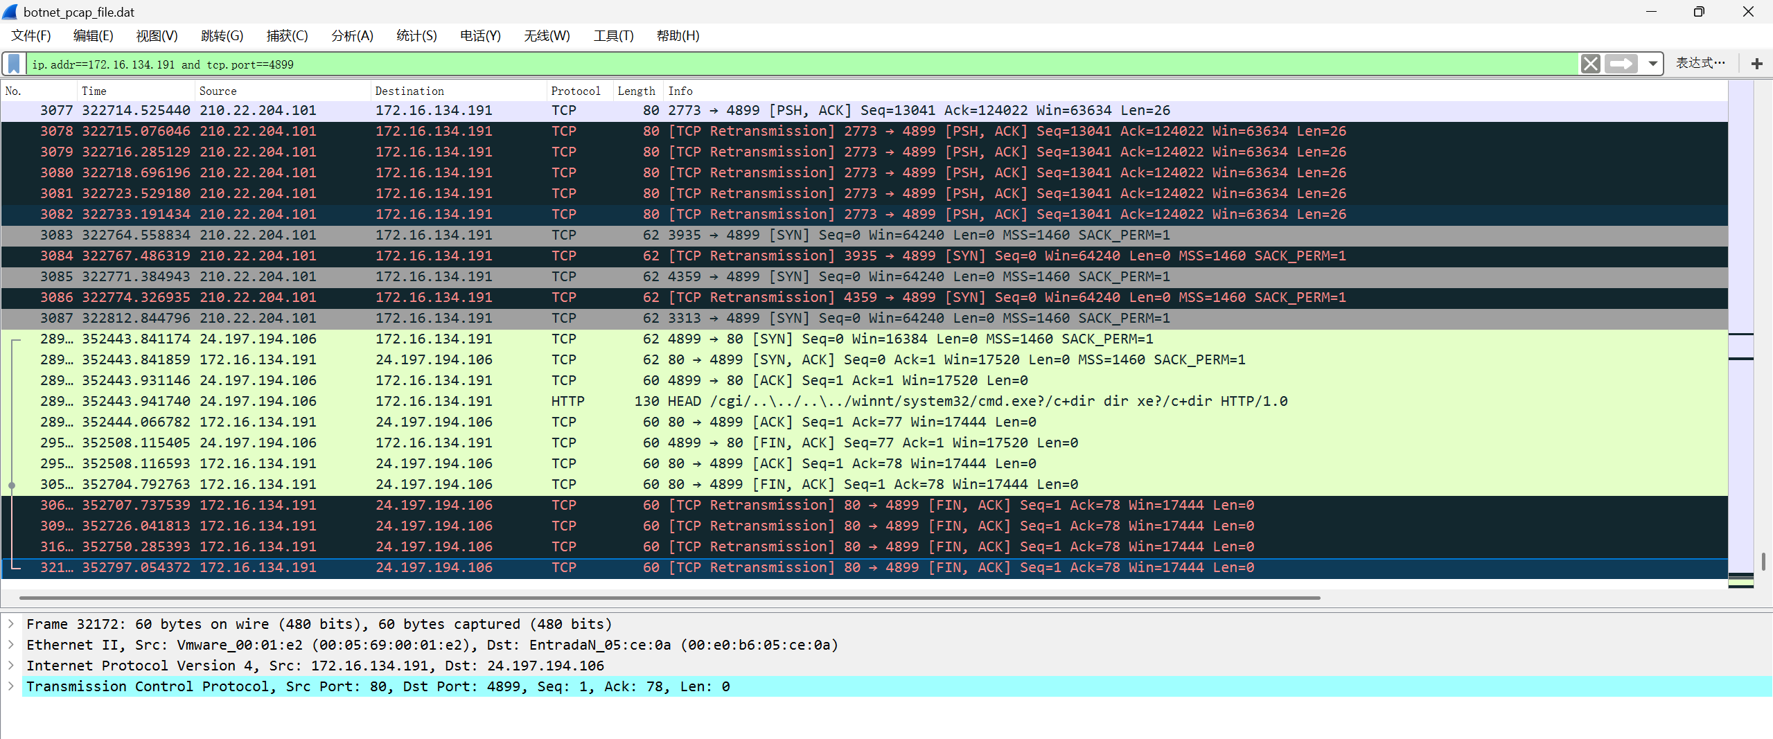The image size is (1773, 739).
Task: Select the retransmission packet numbered 3078
Action: tap(864, 132)
